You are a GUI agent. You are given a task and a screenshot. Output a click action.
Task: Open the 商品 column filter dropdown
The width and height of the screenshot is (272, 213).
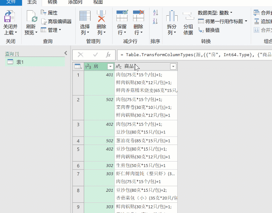click(173, 66)
